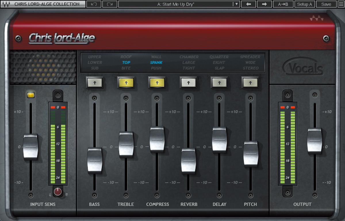345x221 pixels.
Task: Click the redo arrow in the top toolbar
Action: (110, 4)
